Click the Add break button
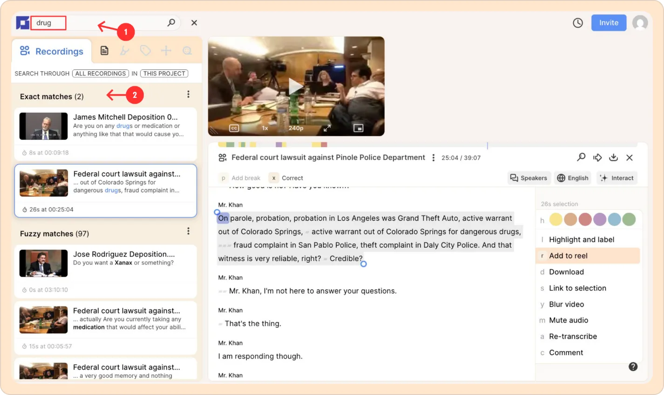 tap(240, 178)
